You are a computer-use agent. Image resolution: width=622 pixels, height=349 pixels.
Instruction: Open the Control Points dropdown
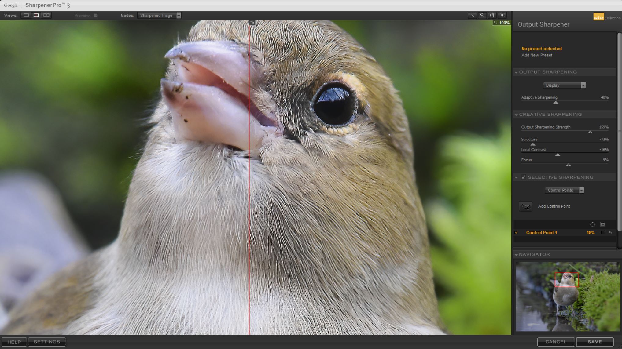pos(564,190)
